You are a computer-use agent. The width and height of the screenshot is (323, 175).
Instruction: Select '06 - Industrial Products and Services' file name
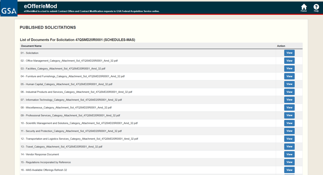point(76,92)
